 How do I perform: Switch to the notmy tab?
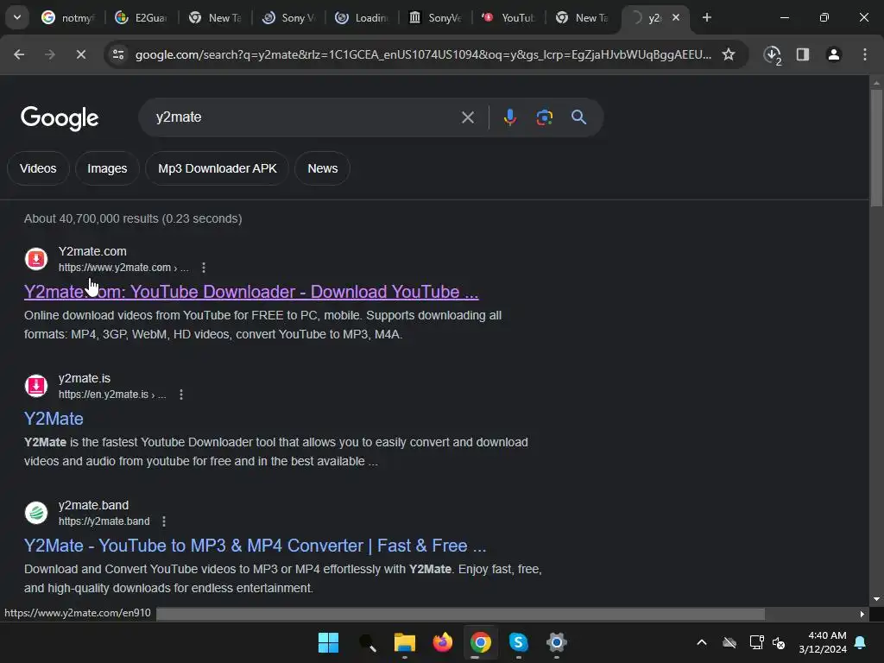click(x=68, y=17)
